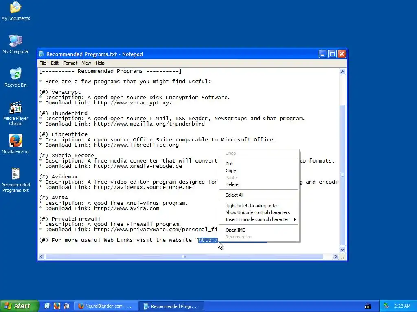This screenshot has width=417, height=312.
Task: Click the "(#) LibreOffice" heading line
Action: 63,134
